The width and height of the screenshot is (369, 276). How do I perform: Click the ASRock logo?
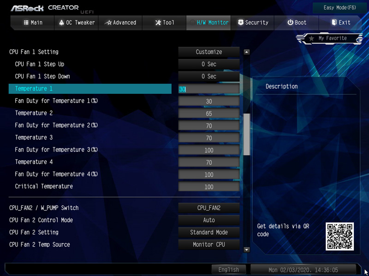27,8
